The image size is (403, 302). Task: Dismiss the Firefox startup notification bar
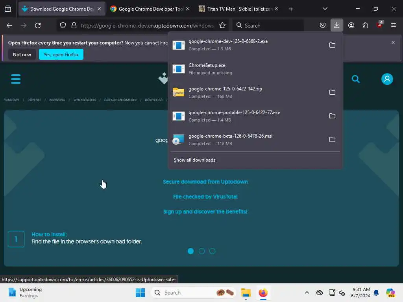click(x=393, y=42)
